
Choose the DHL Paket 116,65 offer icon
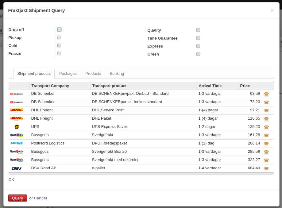(x=266, y=119)
